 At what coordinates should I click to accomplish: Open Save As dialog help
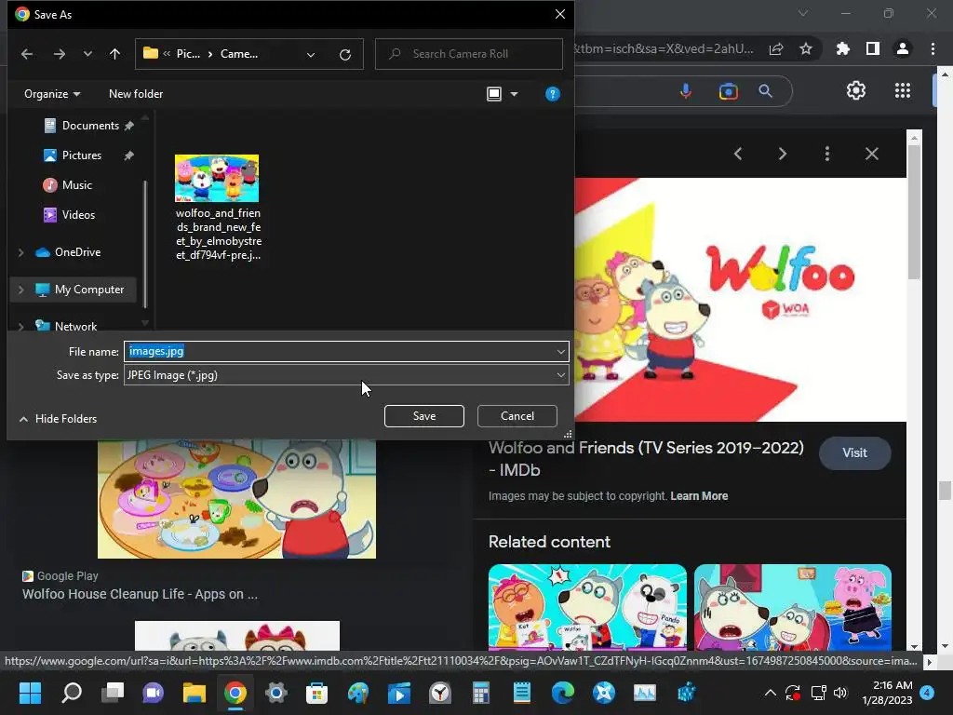click(553, 94)
